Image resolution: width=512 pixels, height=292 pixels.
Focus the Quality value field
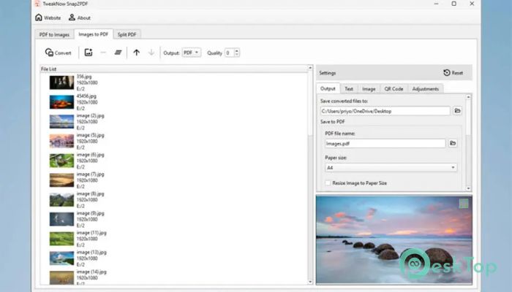tap(229, 53)
